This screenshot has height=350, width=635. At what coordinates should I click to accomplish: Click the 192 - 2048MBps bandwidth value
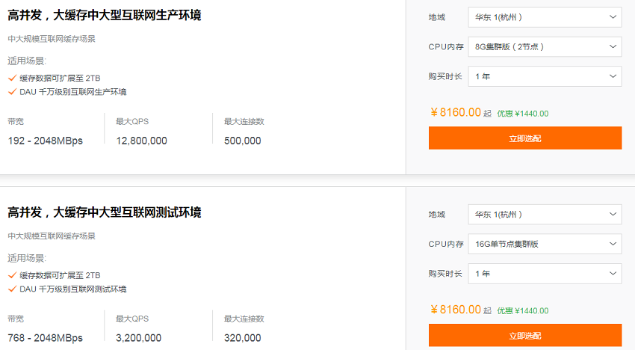click(x=45, y=141)
